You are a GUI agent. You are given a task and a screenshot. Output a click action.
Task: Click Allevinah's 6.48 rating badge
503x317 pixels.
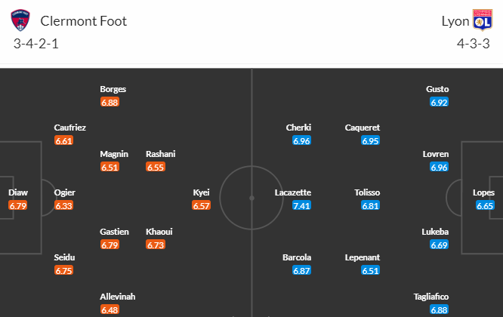point(110,309)
